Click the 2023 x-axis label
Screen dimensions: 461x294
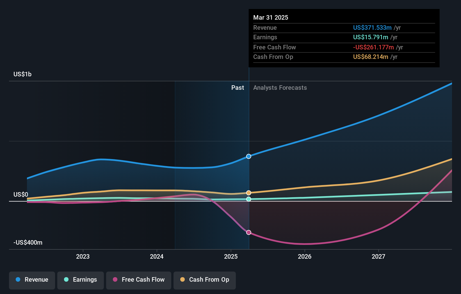(x=83, y=256)
